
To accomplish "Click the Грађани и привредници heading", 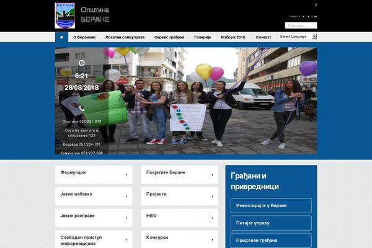I will pyautogui.click(x=255, y=181).
